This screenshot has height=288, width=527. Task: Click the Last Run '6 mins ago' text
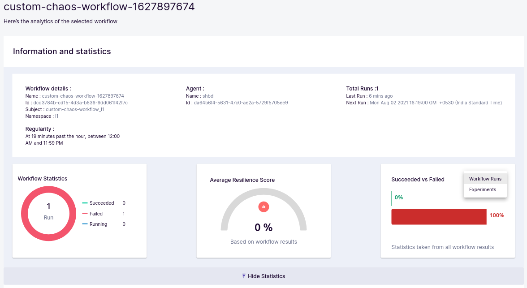click(380, 96)
